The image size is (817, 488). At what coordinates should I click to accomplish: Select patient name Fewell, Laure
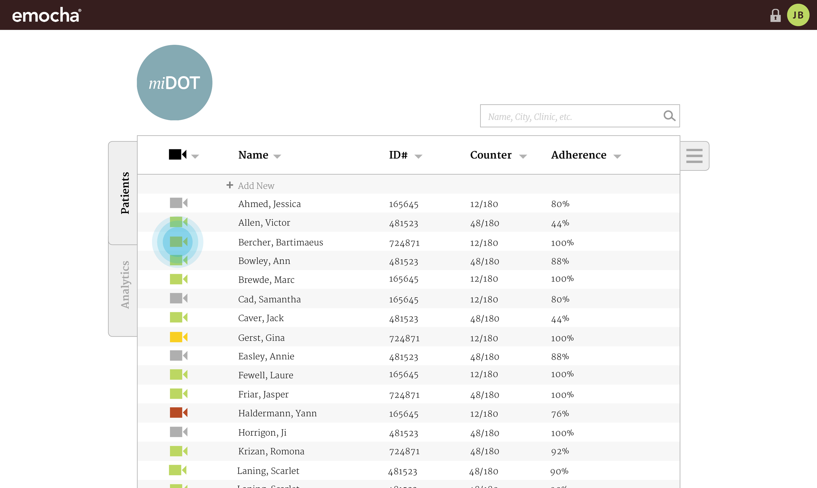(x=266, y=375)
